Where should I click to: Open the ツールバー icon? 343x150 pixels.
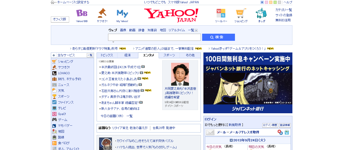tap(221, 13)
